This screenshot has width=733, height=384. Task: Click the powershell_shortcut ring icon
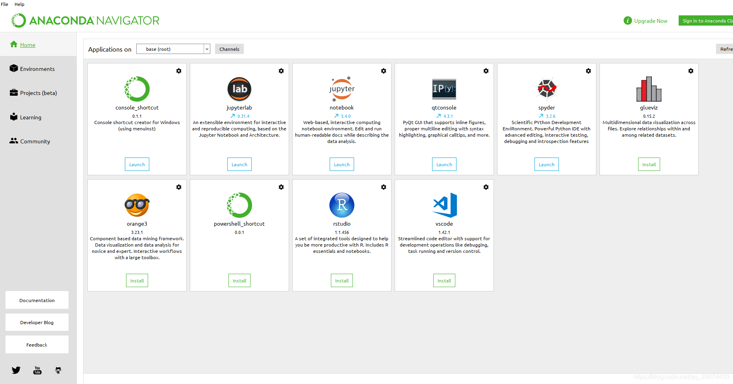(x=239, y=205)
